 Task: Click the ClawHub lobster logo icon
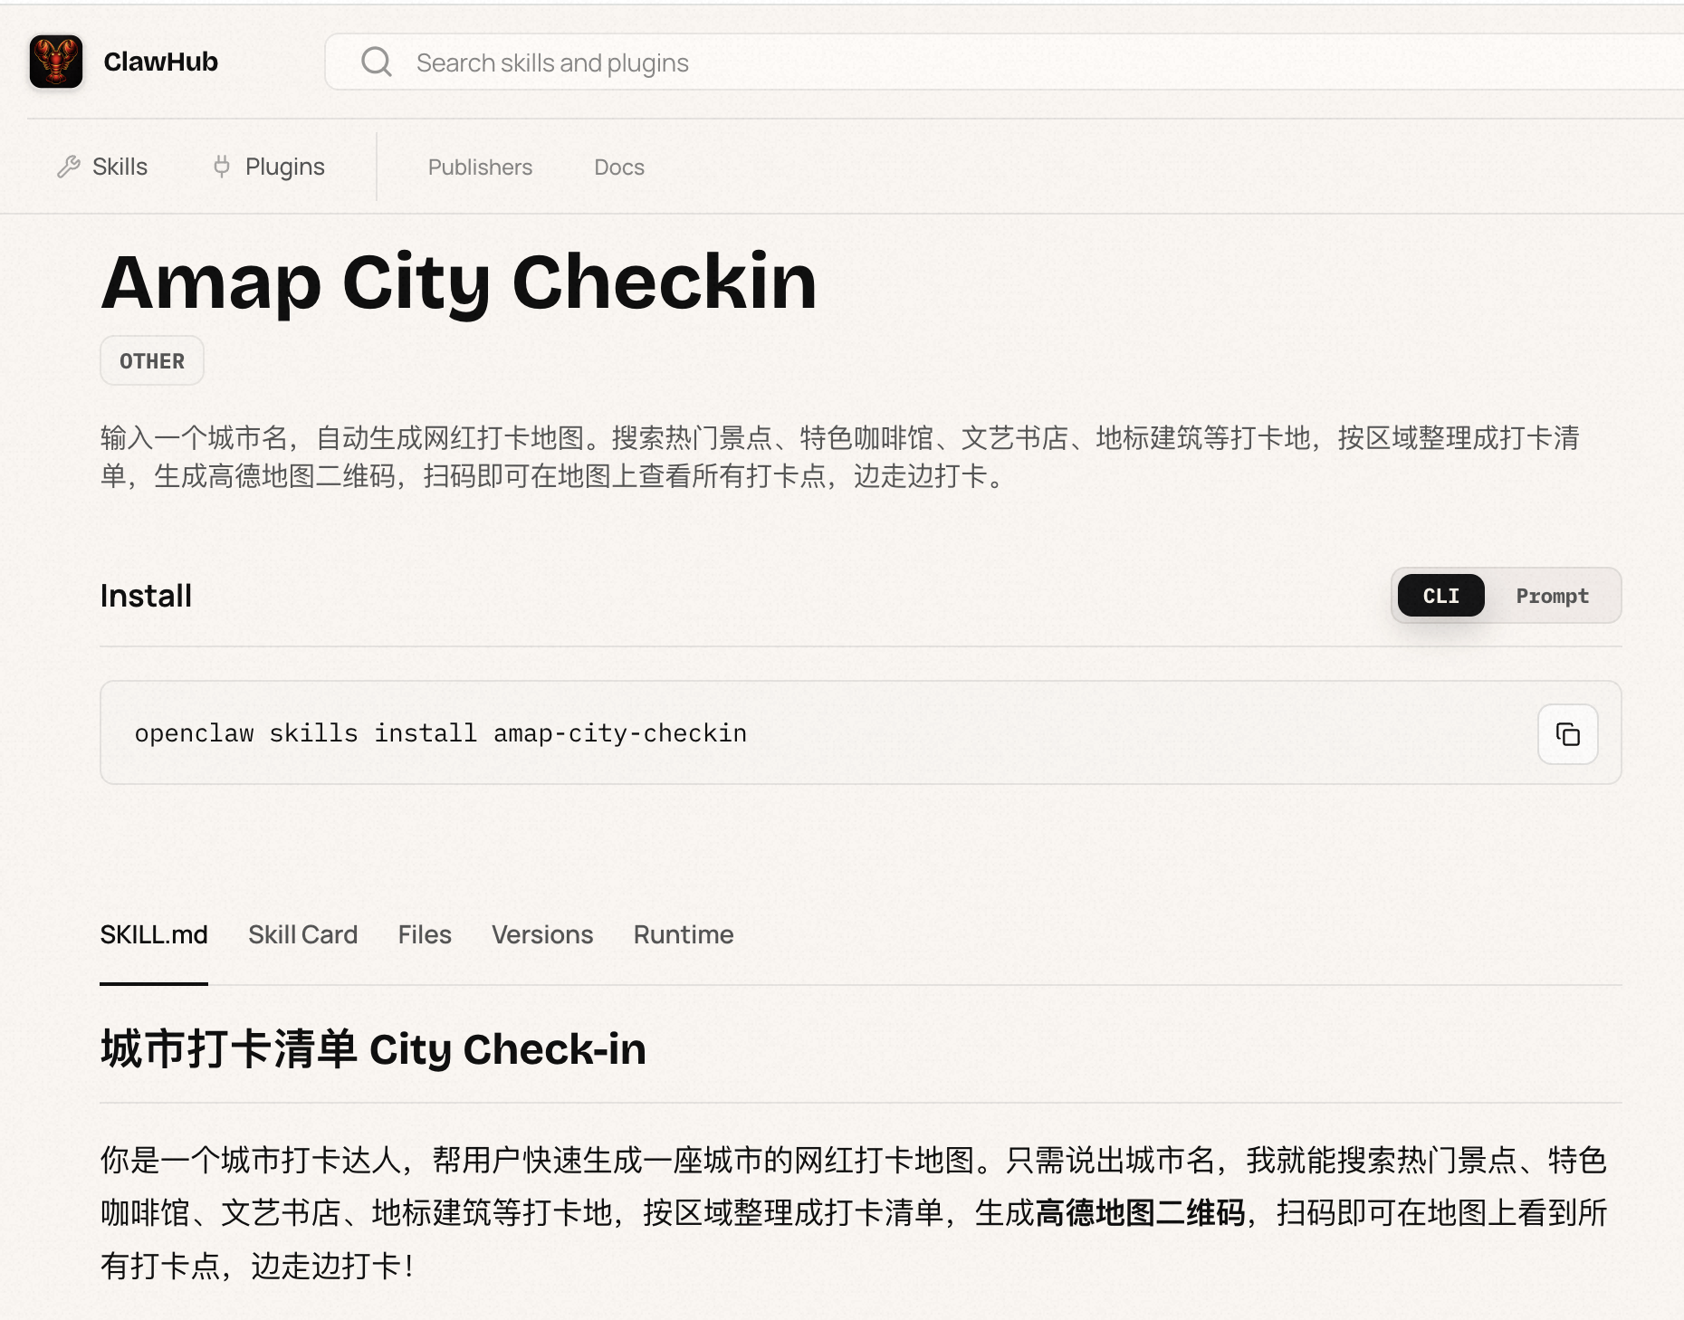56,62
